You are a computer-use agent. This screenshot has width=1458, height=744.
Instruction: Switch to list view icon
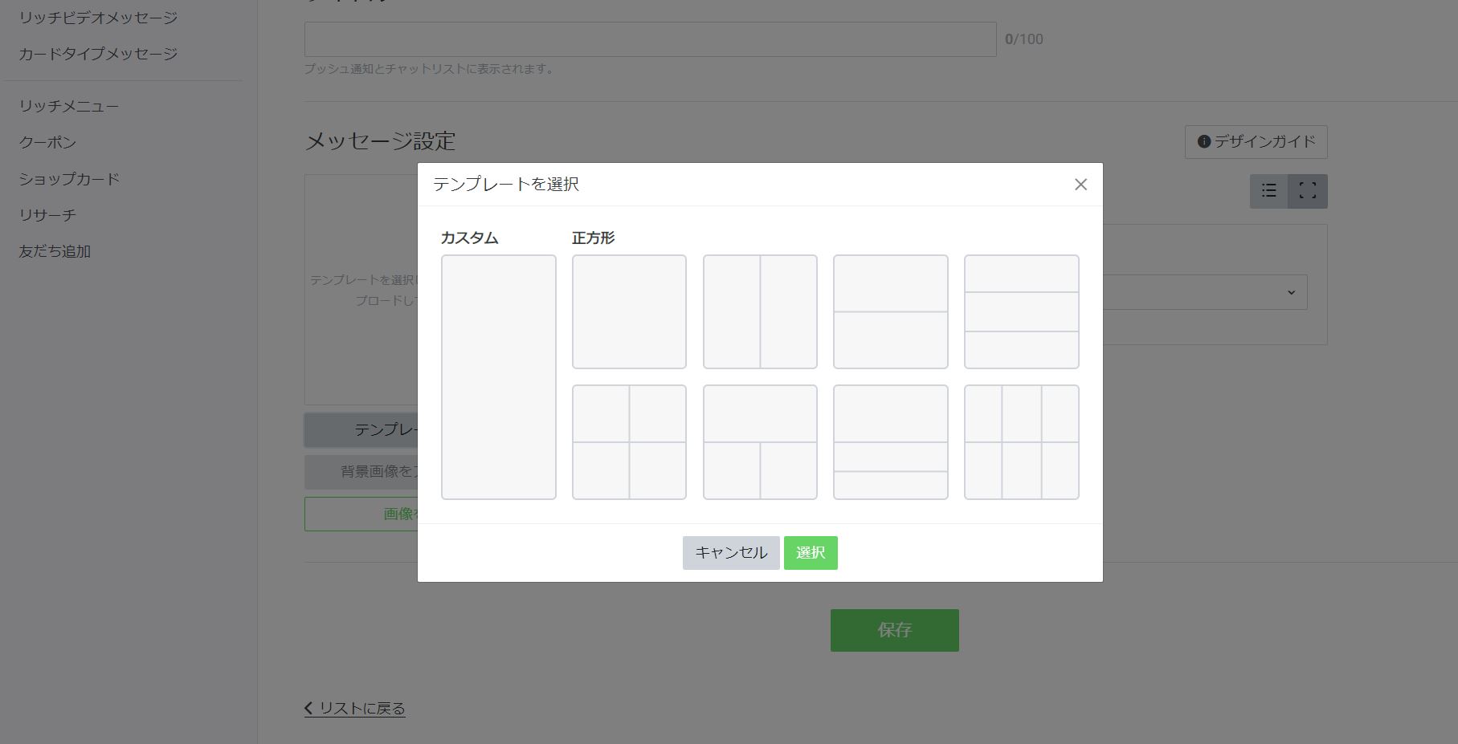click(x=1268, y=191)
